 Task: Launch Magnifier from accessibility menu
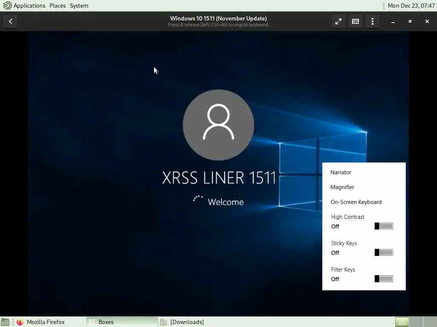(x=342, y=187)
